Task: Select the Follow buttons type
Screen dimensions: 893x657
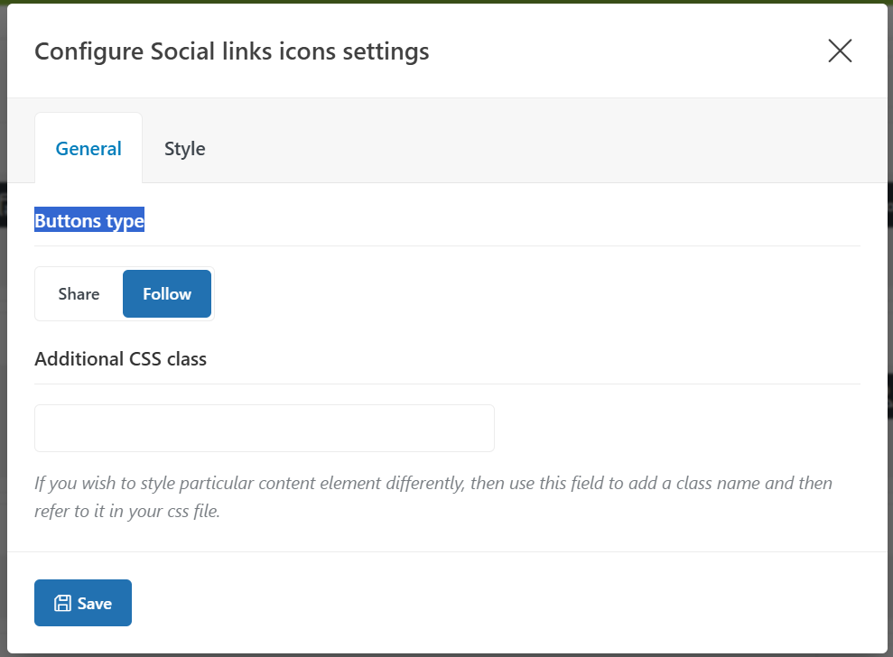Action: pyautogui.click(x=167, y=294)
